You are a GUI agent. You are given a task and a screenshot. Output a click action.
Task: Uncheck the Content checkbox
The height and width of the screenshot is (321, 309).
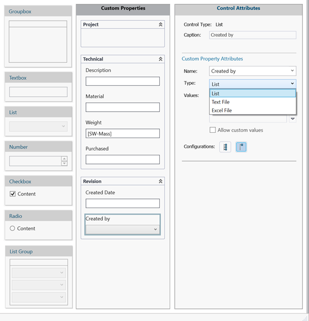[13, 194]
